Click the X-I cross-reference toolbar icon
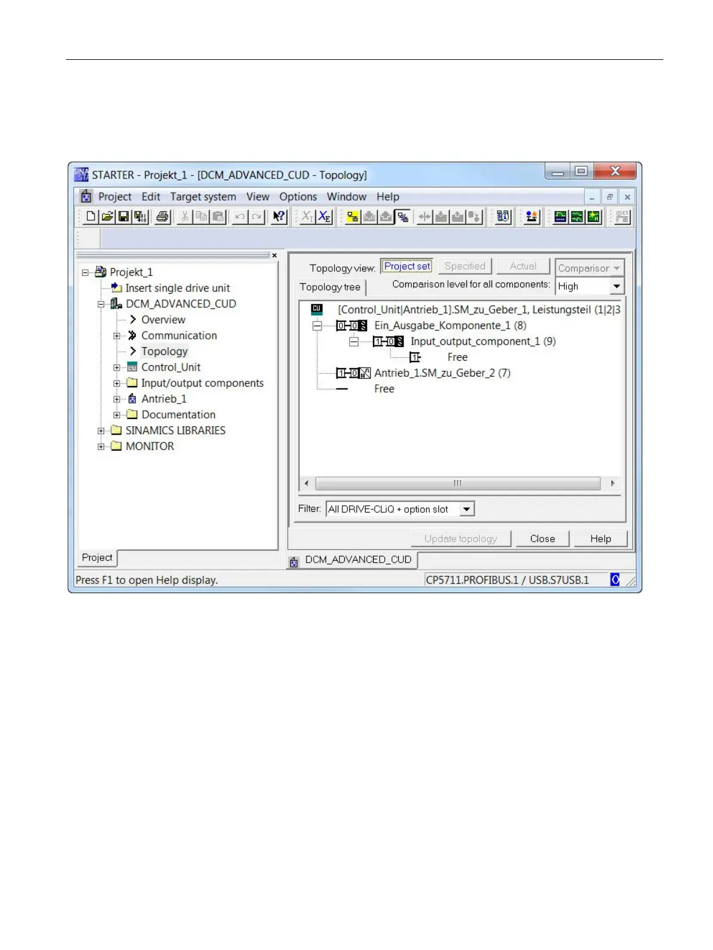The image size is (713, 950). [x=307, y=217]
